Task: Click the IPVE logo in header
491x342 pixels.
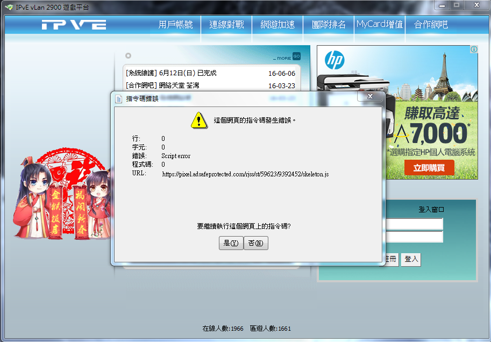Action: (x=74, y=25)
